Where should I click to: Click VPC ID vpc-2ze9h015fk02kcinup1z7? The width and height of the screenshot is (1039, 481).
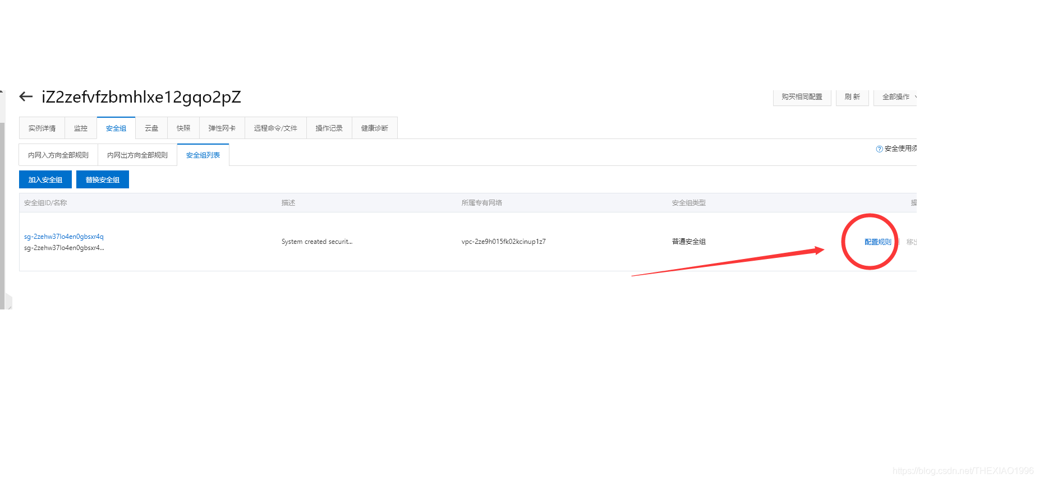click(504, 242)
